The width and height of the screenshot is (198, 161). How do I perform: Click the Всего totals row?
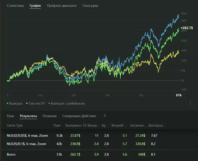(x=12, y=155)
